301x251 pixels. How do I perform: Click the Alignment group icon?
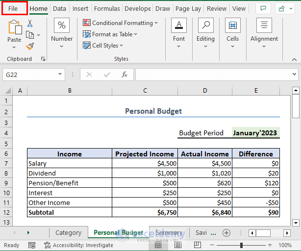click(264, 25)
